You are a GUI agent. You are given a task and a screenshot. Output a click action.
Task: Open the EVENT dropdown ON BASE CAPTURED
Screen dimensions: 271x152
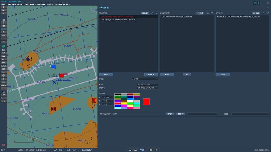click(x=147, y=88)
